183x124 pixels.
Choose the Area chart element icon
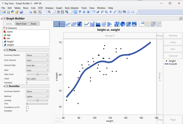[x=98, y=24]
